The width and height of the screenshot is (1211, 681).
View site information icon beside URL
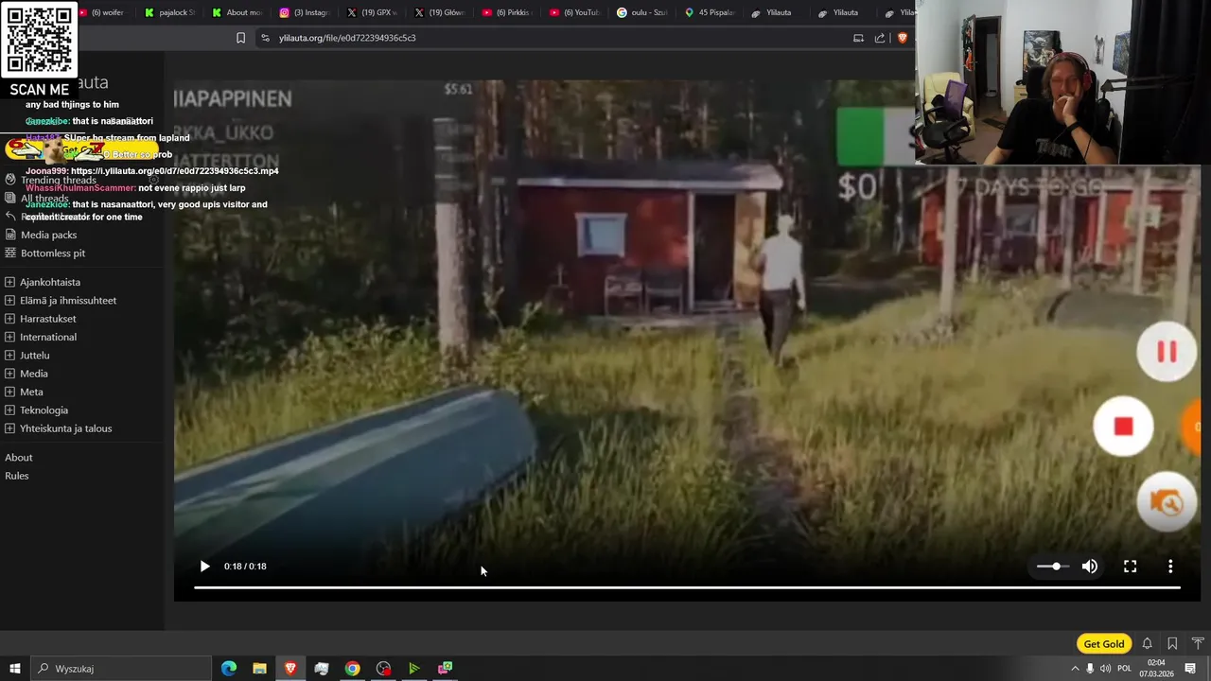point(265,38)
